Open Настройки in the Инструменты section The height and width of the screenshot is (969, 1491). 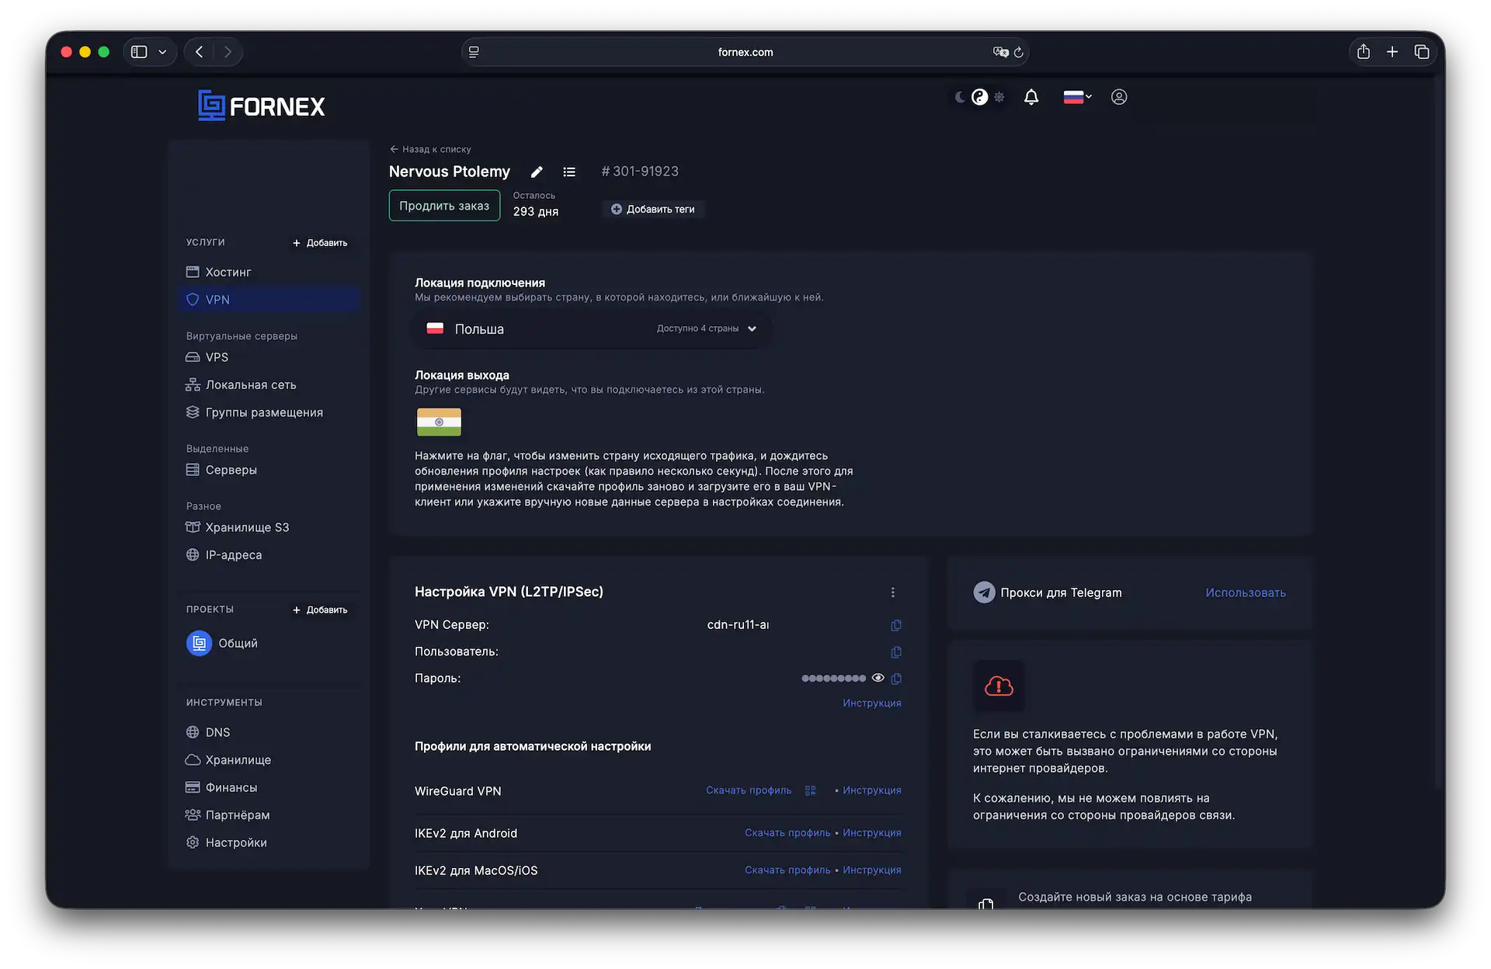point(236,842)
